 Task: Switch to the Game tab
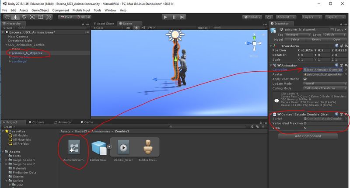coord(87,122)
